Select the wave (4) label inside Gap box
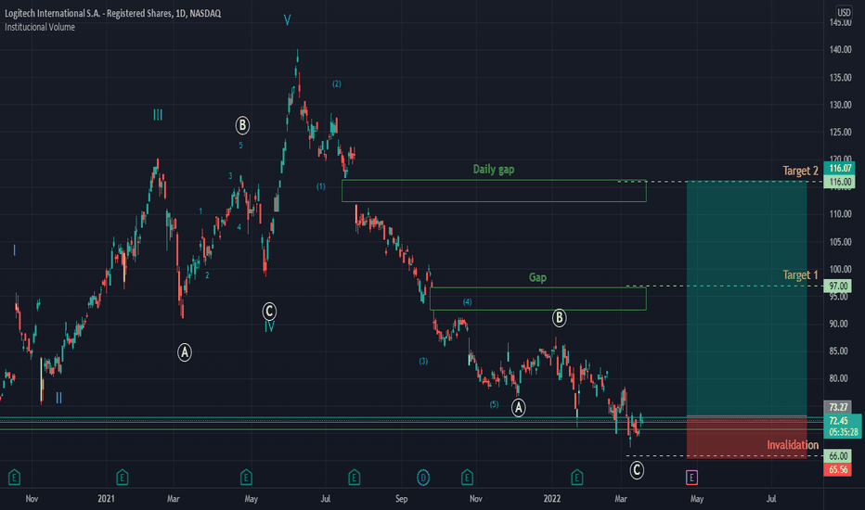This screenshot has width=865, height=510. pyautogui.click(x=467, y=301)
